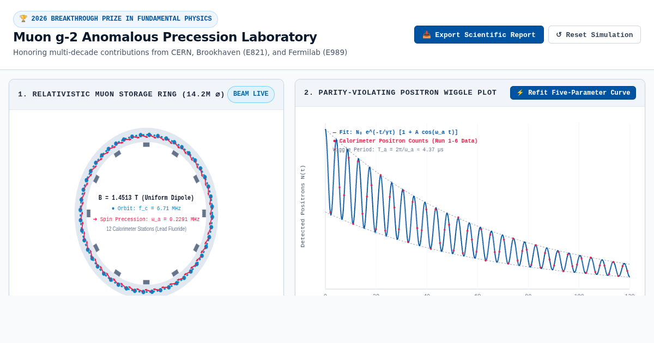
Task: Click the Detected Positrons N(t) axis label
Action: (x=303, y=206)
